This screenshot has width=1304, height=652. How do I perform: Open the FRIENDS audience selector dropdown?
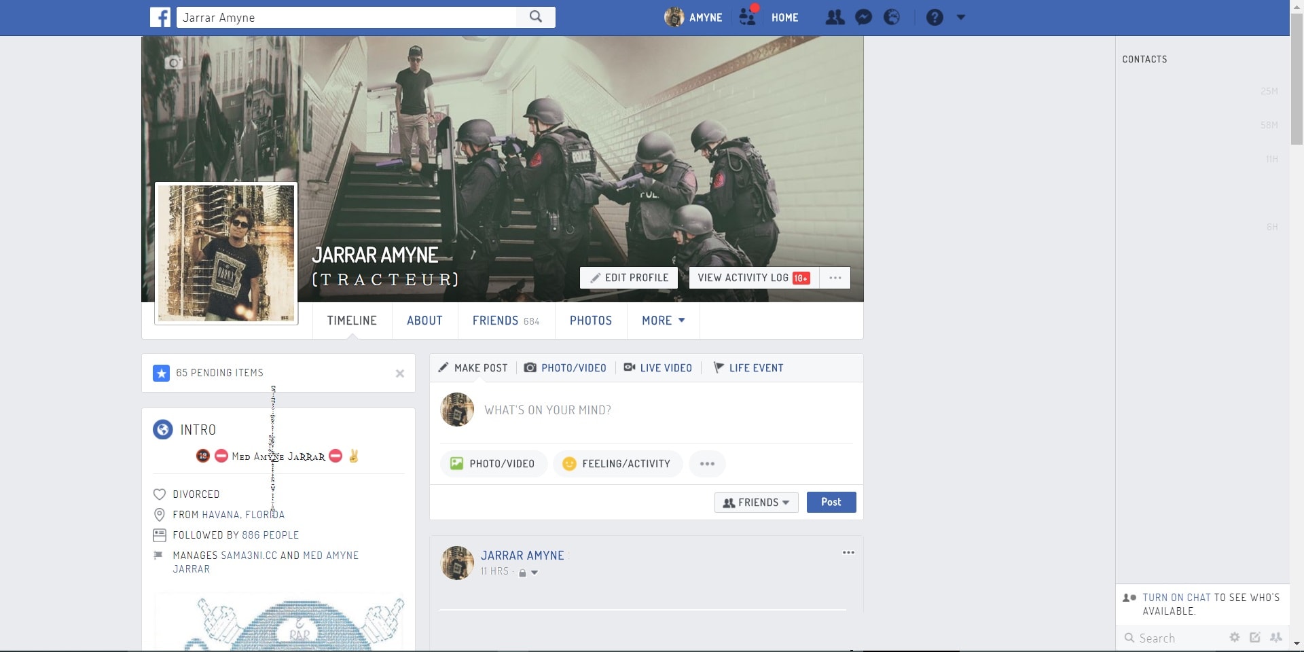[x=756, y=503]
